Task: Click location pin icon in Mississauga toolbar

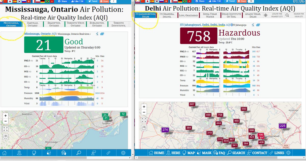Action: [19, 153]
